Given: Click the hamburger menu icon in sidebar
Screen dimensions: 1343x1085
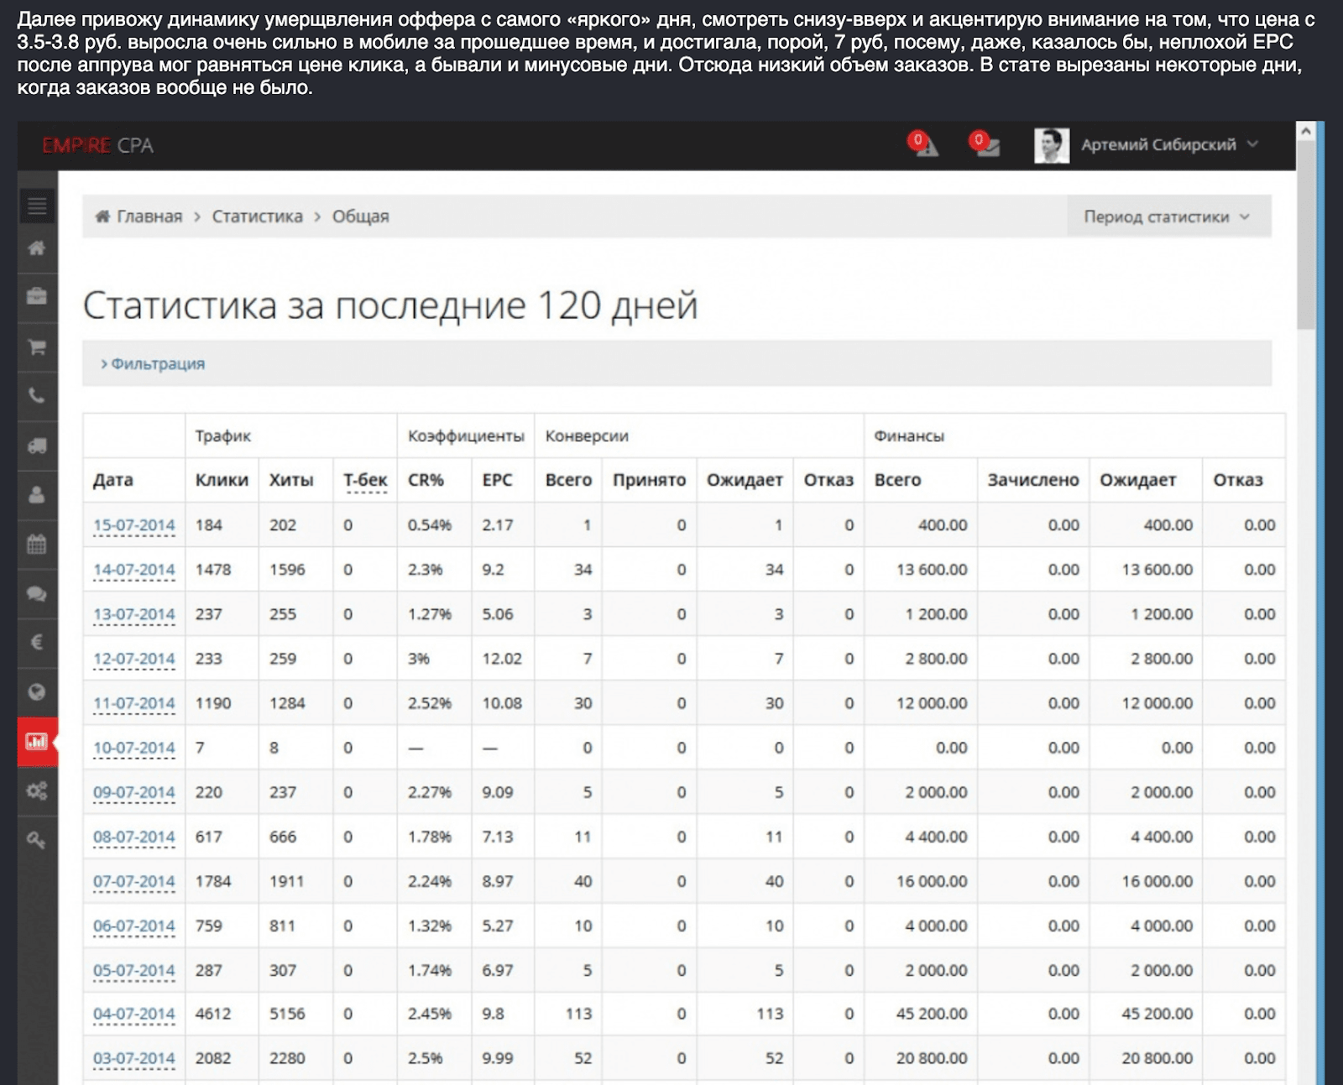Looking at the screenshot, I should (37, 206).
